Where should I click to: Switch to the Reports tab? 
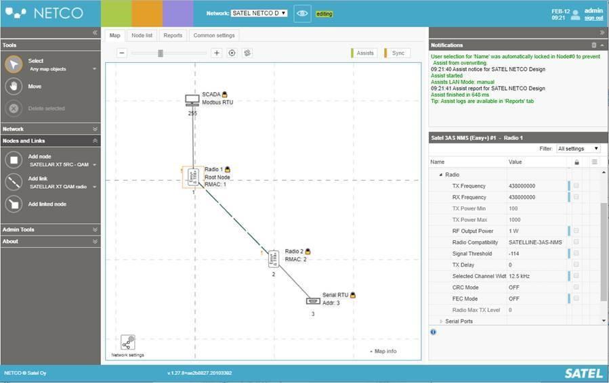pos(173,35)
